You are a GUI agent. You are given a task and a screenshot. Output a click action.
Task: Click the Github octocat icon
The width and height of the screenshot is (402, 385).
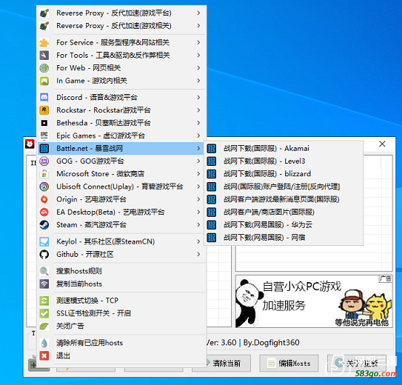pyautogui.click(x=44, y=254)
